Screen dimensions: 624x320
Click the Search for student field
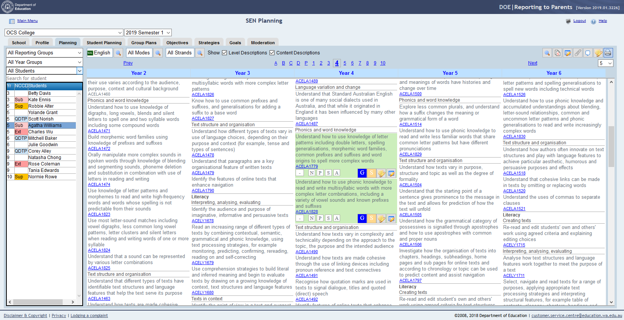44,79
